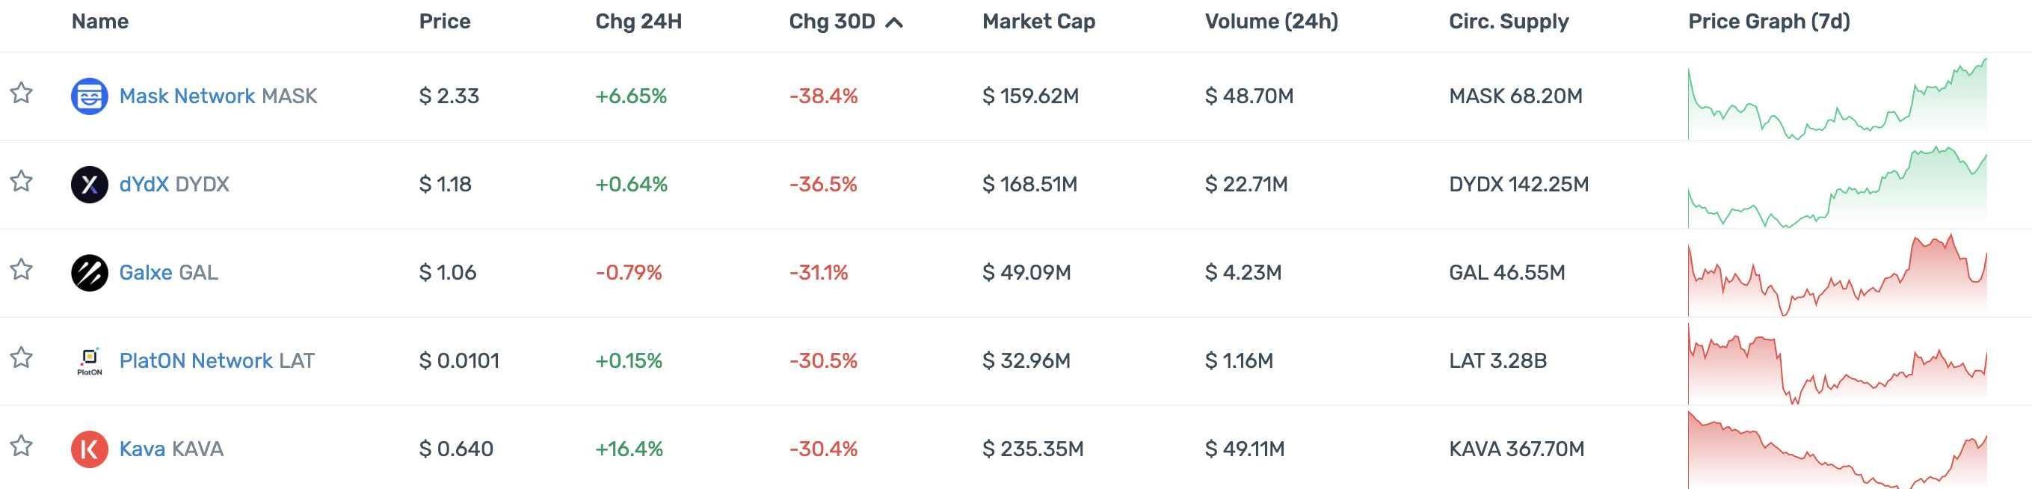Screen dimensions: 2032x489
Task: Click the Kava coin logo icon
Action: click(x=89, y=449)
